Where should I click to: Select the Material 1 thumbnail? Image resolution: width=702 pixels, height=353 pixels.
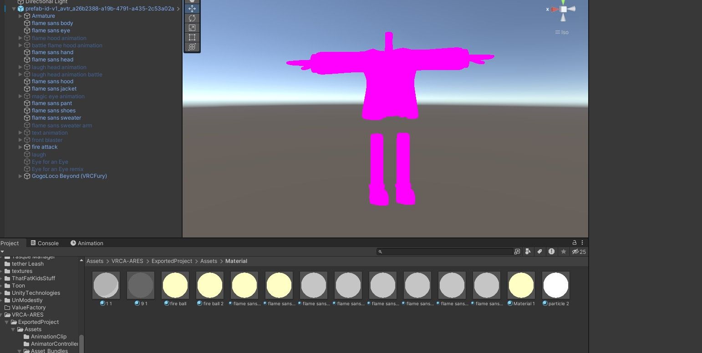[521, 285]
